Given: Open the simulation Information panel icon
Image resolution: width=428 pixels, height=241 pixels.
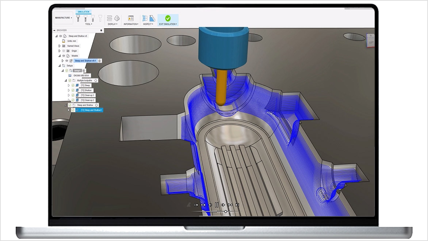Looking at the screenshot, I should [131, 18].
